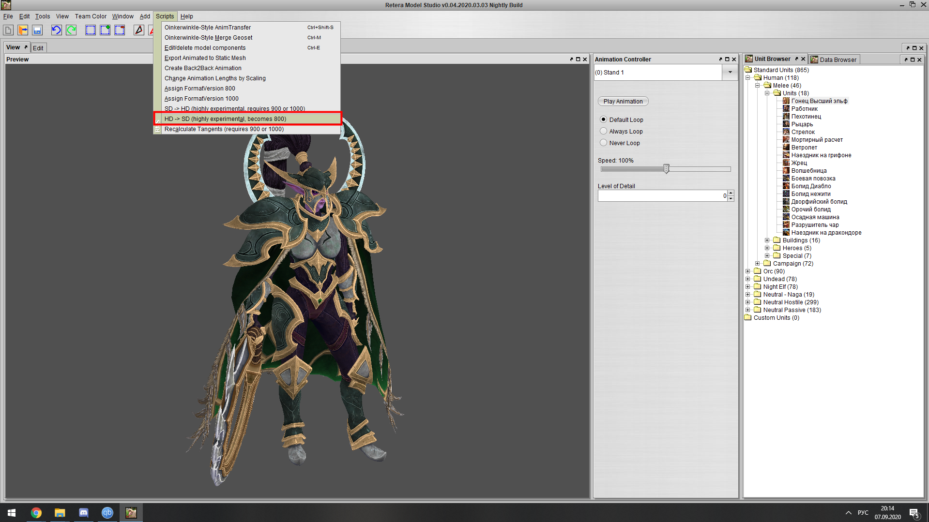Image resolution: width=929 pixels, height=522 pixels.
Task: Open the Windows notification center
Action: 914,513
